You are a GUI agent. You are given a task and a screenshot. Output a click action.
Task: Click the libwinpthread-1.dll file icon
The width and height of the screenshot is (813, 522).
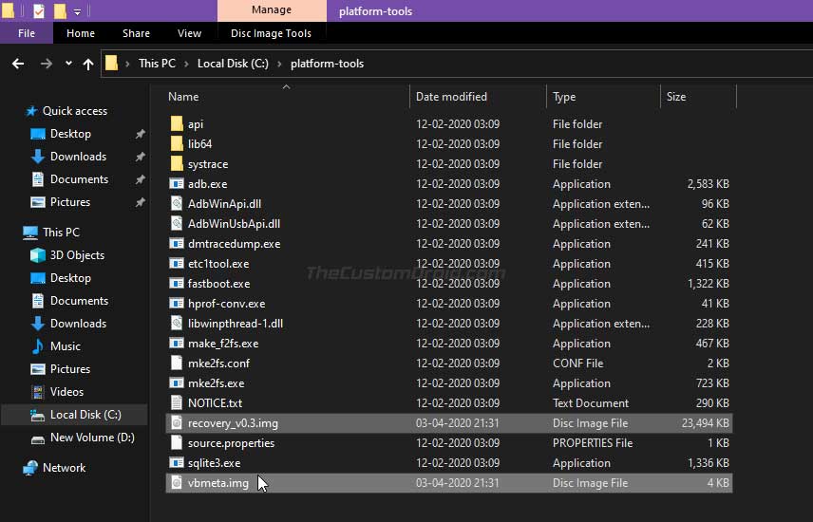point(177,324)
